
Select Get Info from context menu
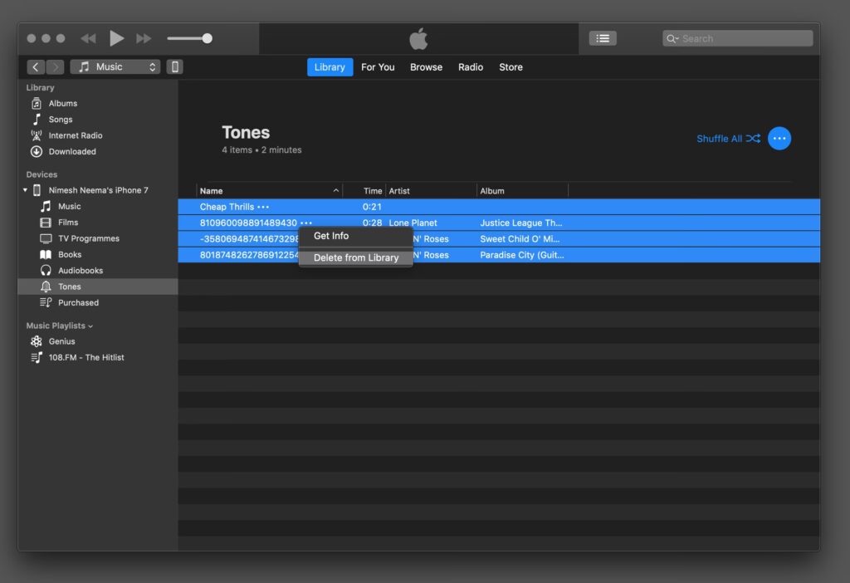click(331, 236)
